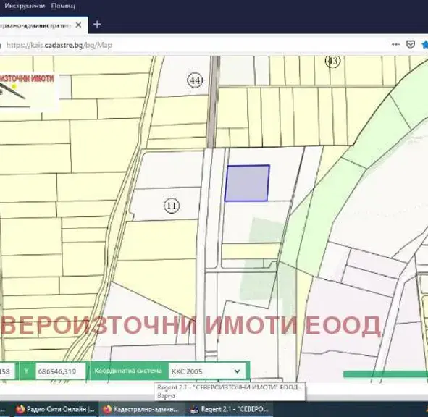
Task: Bookmark this page star icon
Action: [424, 44]
